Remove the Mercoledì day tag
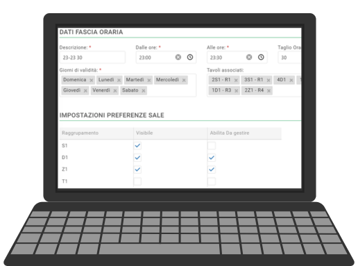358x266 pixels. click(184, 80)
